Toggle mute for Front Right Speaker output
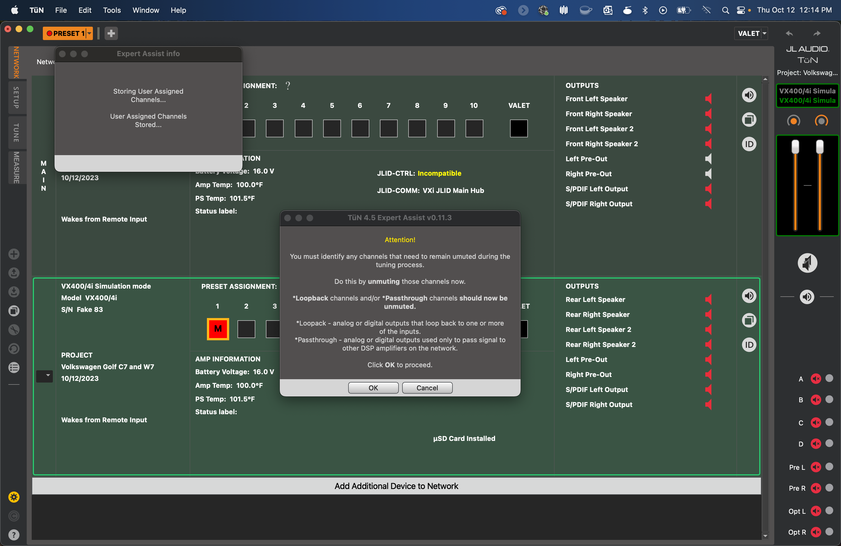This screenshot has width=841, height=546. tap(708, 114)
